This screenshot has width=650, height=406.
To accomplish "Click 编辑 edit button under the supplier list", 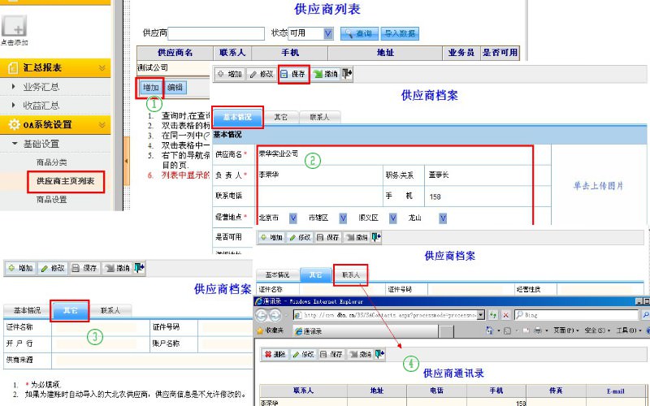I will (x=175, y=88).
